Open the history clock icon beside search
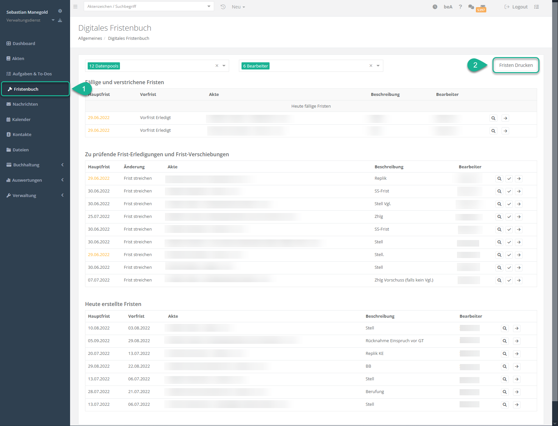Screen dimensions: 558x426 tap(223, 7)
